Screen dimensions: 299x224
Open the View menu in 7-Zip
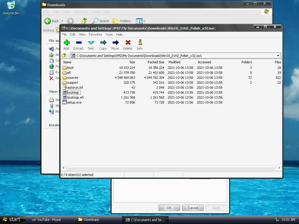click(82, 34)
